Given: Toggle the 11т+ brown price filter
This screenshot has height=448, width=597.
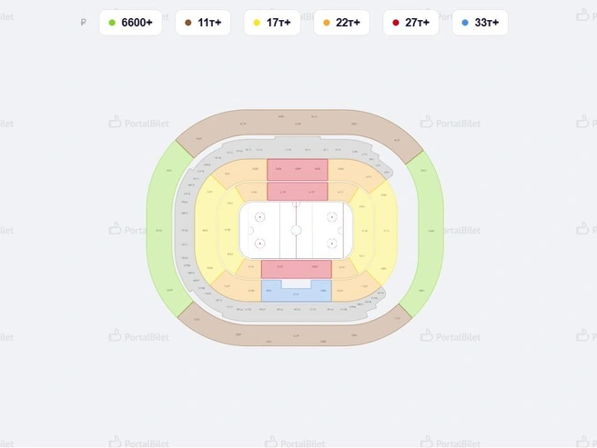Looking at the screenshot, I should click(x=203, y=23).
